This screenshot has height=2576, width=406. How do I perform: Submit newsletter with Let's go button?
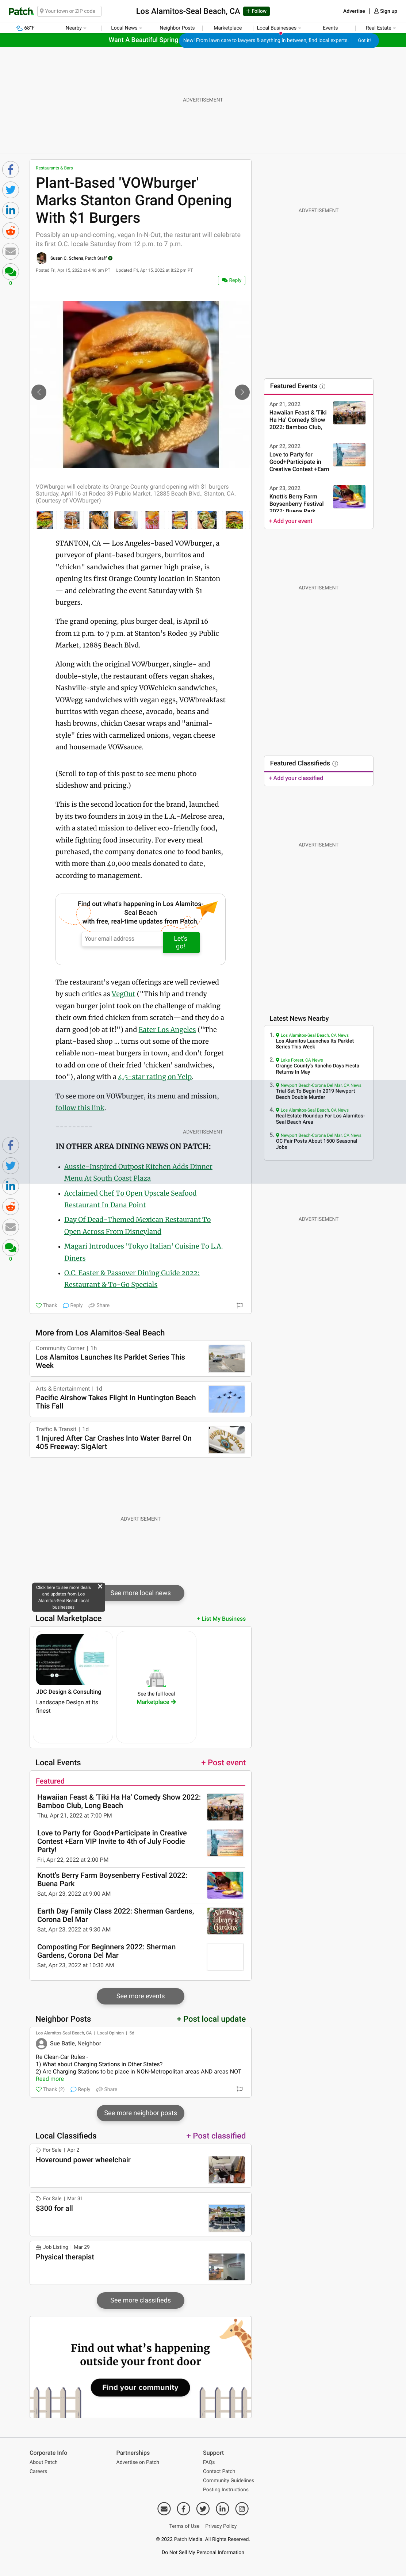[x=181, y=942]
